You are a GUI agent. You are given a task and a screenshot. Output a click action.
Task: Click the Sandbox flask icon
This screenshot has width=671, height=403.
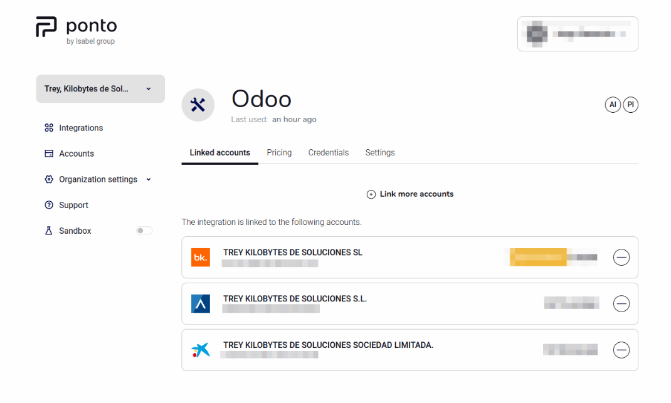pos(49,231)
